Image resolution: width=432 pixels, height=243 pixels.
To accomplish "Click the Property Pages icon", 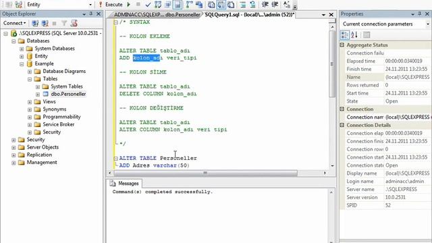I will pos(367,34).
